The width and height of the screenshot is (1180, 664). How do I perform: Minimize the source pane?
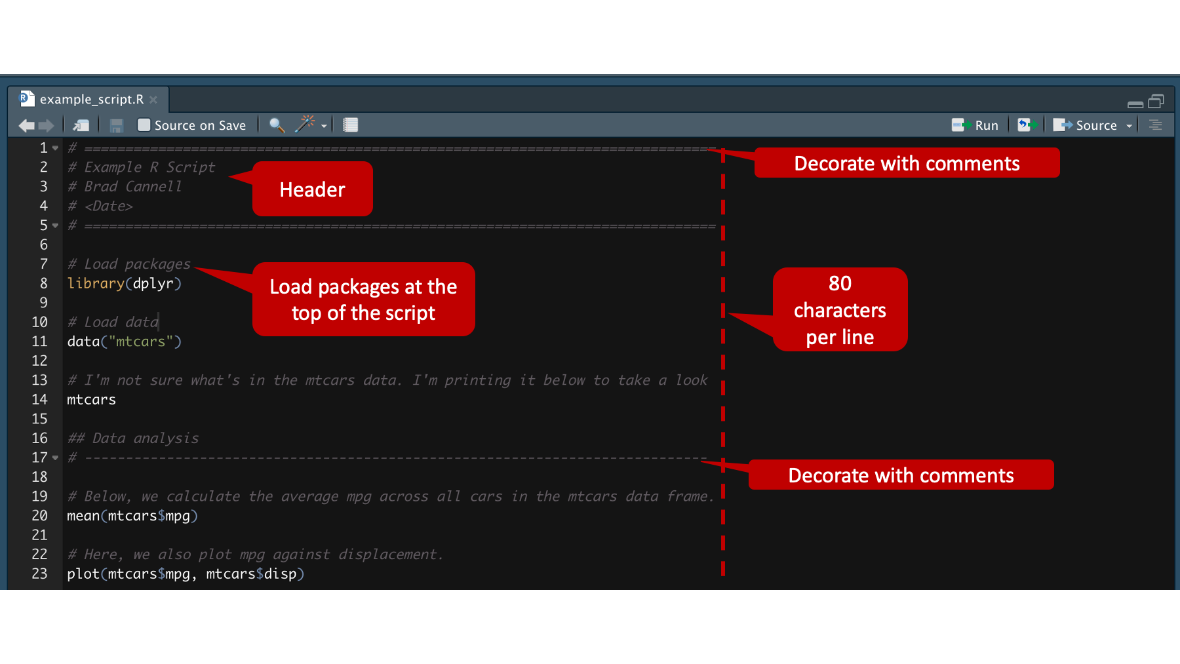click(1135, 104)
